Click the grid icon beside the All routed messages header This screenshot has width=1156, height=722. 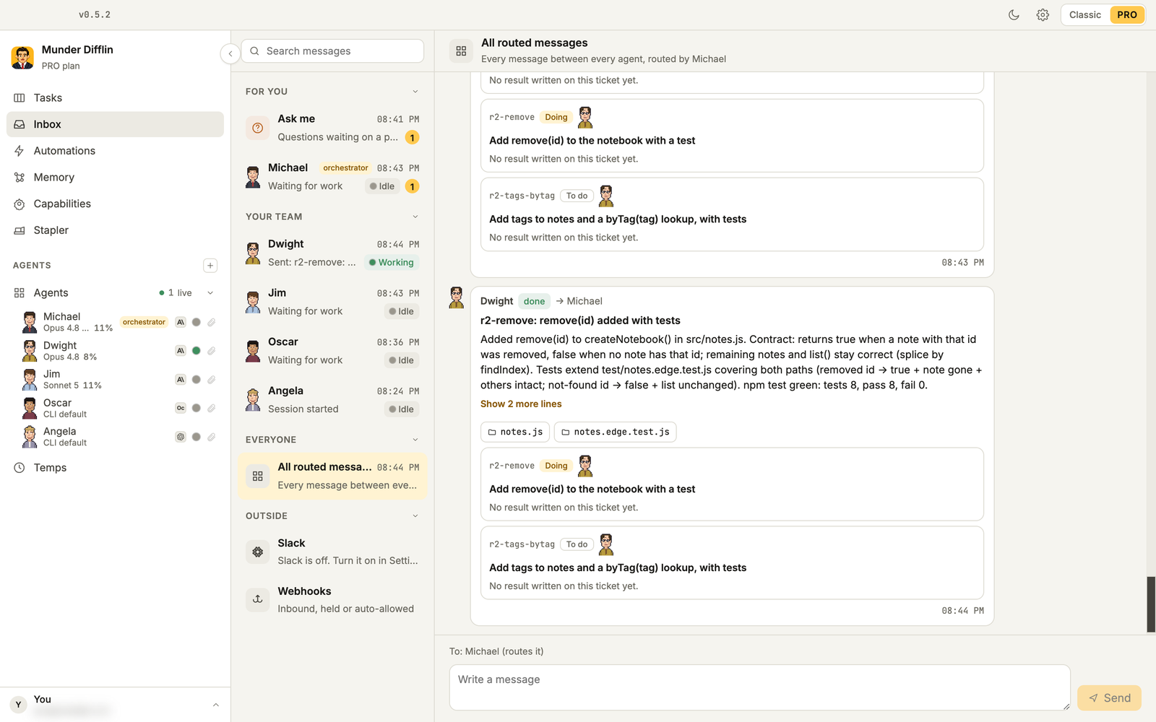click(x=461, y=51)
